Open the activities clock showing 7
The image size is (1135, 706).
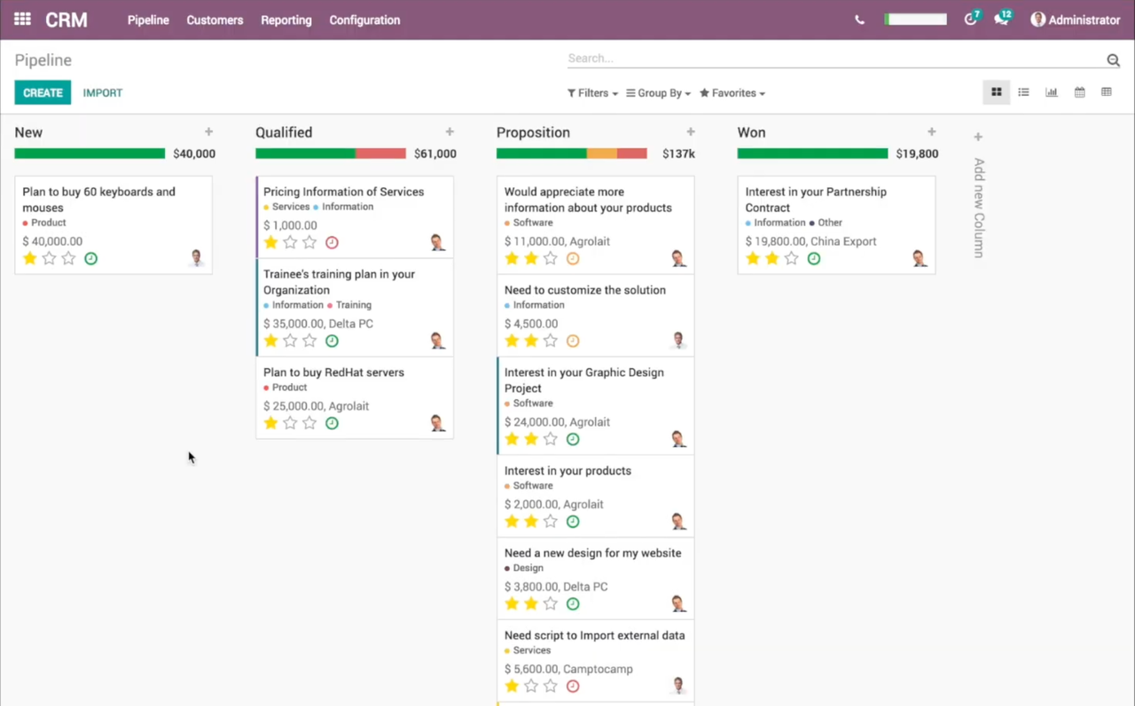(x=969, y=19)
